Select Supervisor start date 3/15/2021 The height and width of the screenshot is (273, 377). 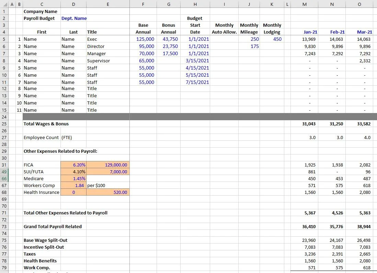tap(195, 61)
